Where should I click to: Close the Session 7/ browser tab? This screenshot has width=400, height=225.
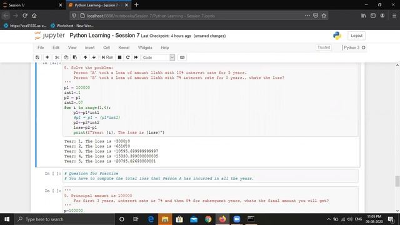click(x=61, y=5)
